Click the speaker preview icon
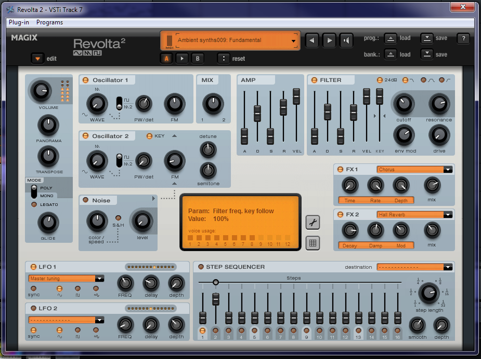 (346, 40)
